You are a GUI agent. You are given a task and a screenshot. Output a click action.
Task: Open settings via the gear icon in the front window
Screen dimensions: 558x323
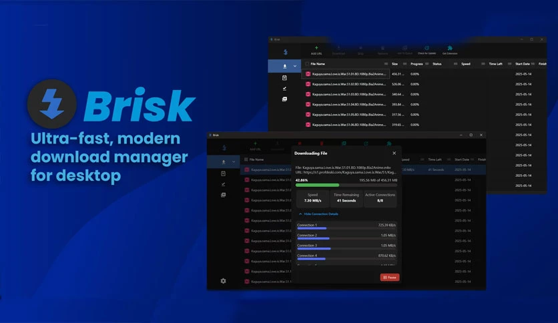[x=223, y=281]
